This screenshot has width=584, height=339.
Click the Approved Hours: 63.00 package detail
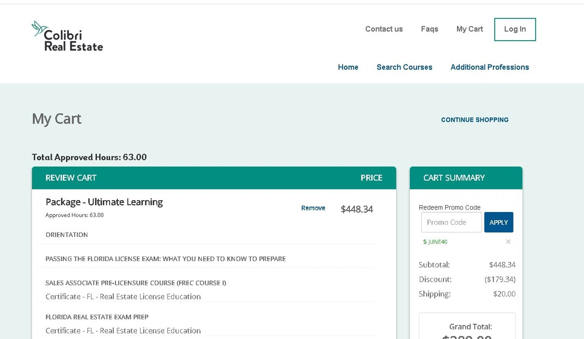click(x=74, y=215)
